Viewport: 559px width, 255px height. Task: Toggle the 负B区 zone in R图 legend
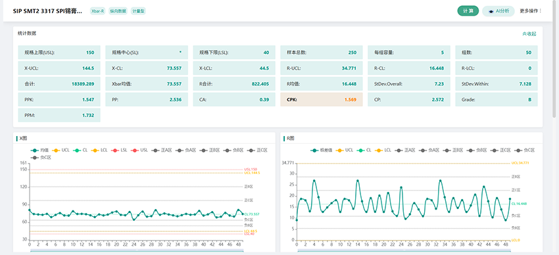[x=477, y=151]
